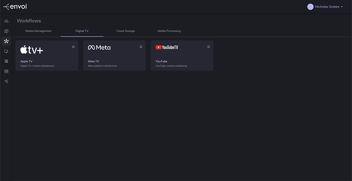Open settings sliders on Apple TV card
The height and width of the screenshot is (181, 352).
tap(73, 47)
